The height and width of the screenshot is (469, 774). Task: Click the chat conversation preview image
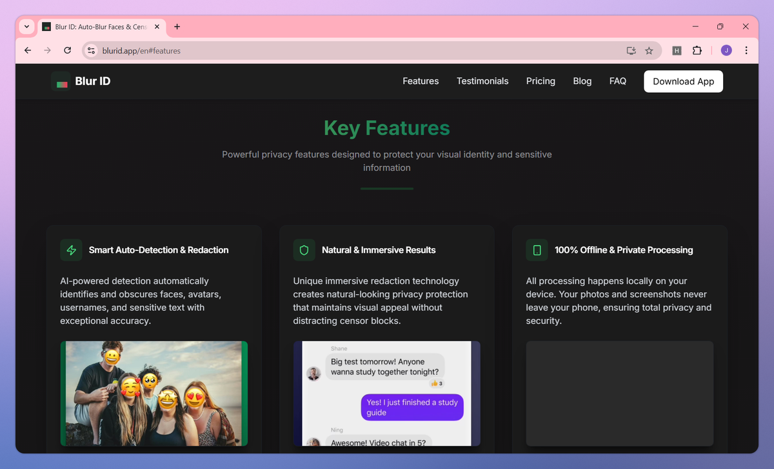coord(387,394)
